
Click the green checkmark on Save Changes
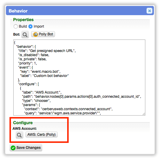(13, 148)
